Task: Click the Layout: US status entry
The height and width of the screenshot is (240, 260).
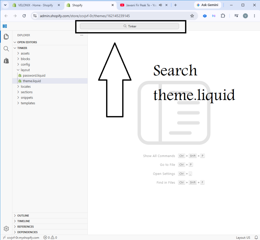Action: [243, 237]
